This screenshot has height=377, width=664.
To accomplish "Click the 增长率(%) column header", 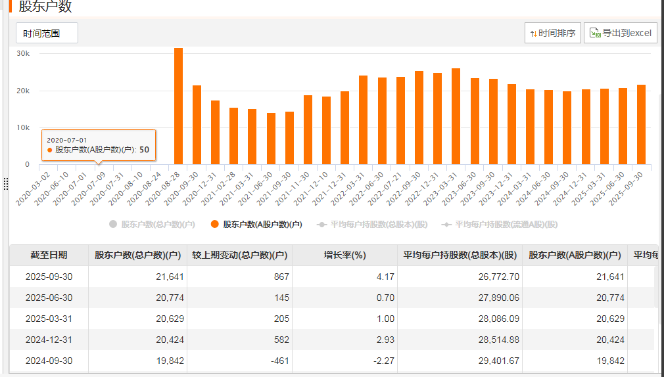I will pyautogui.click(x=344, y=255).
